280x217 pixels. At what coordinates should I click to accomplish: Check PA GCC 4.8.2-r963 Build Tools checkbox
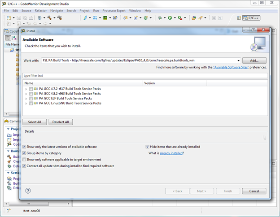[x=31, y=94]
